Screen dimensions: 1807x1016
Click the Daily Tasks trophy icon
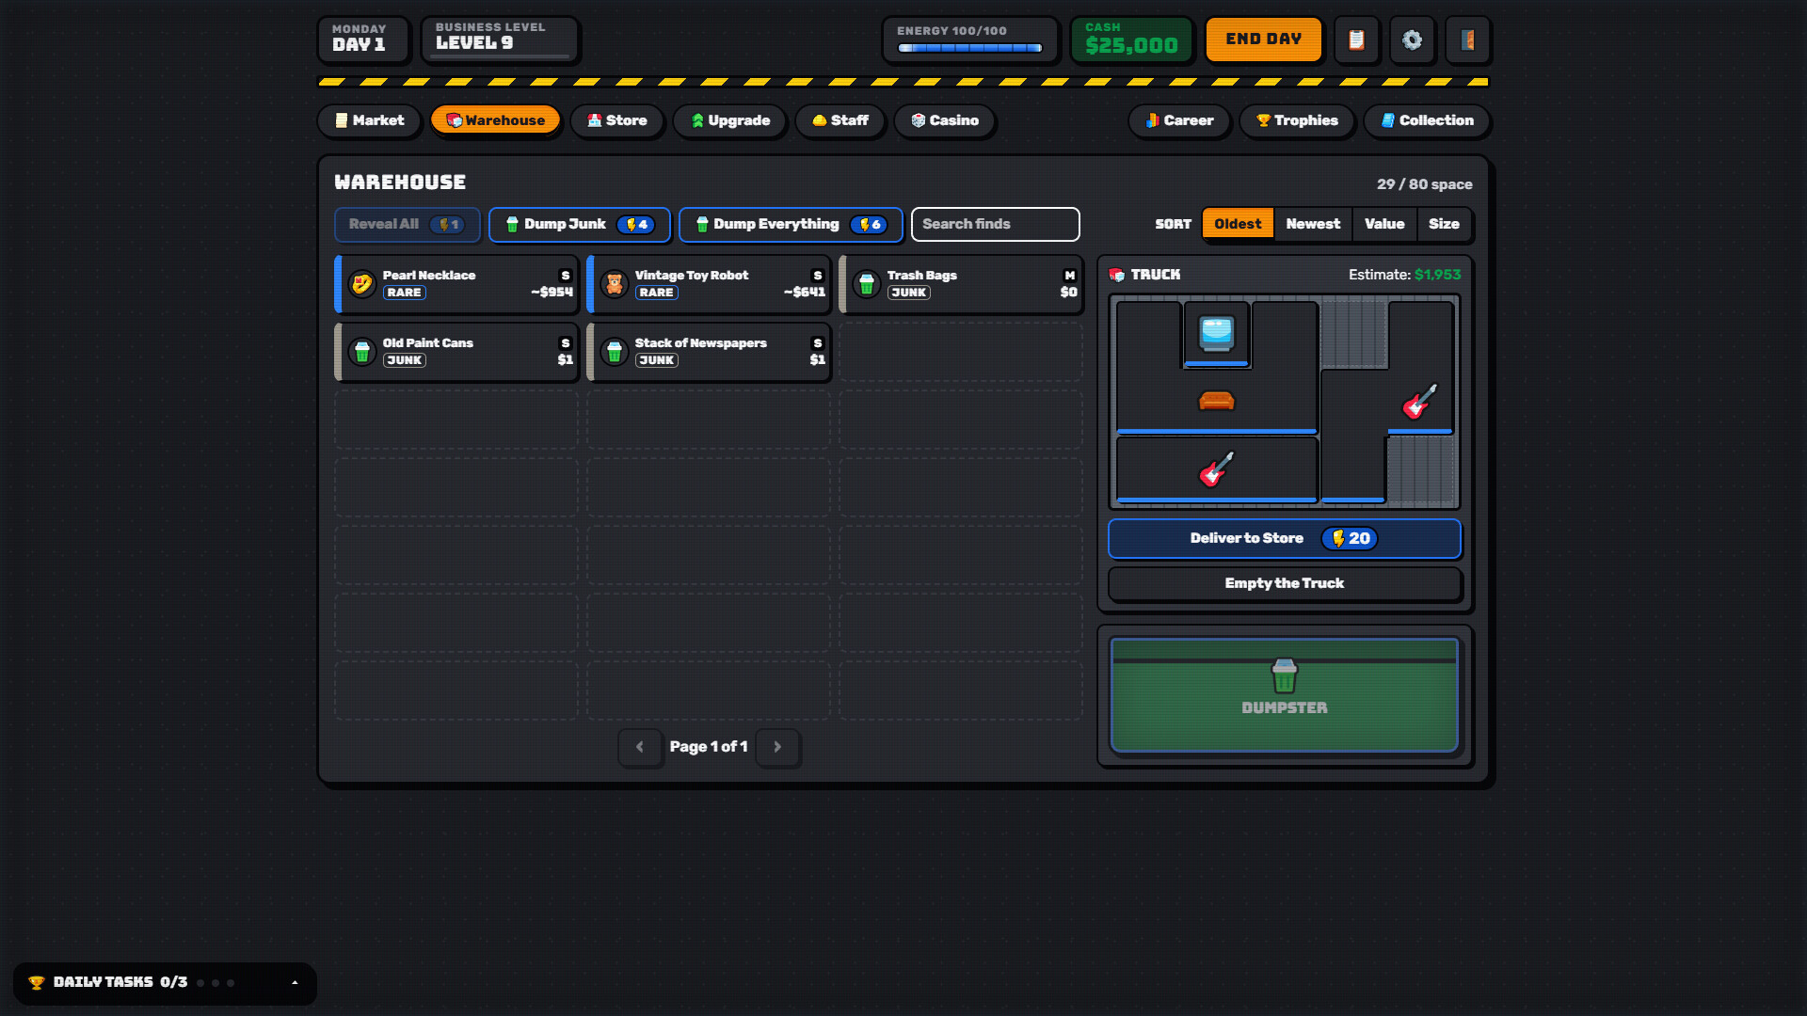pyautogui.click(x=37, y=982)
